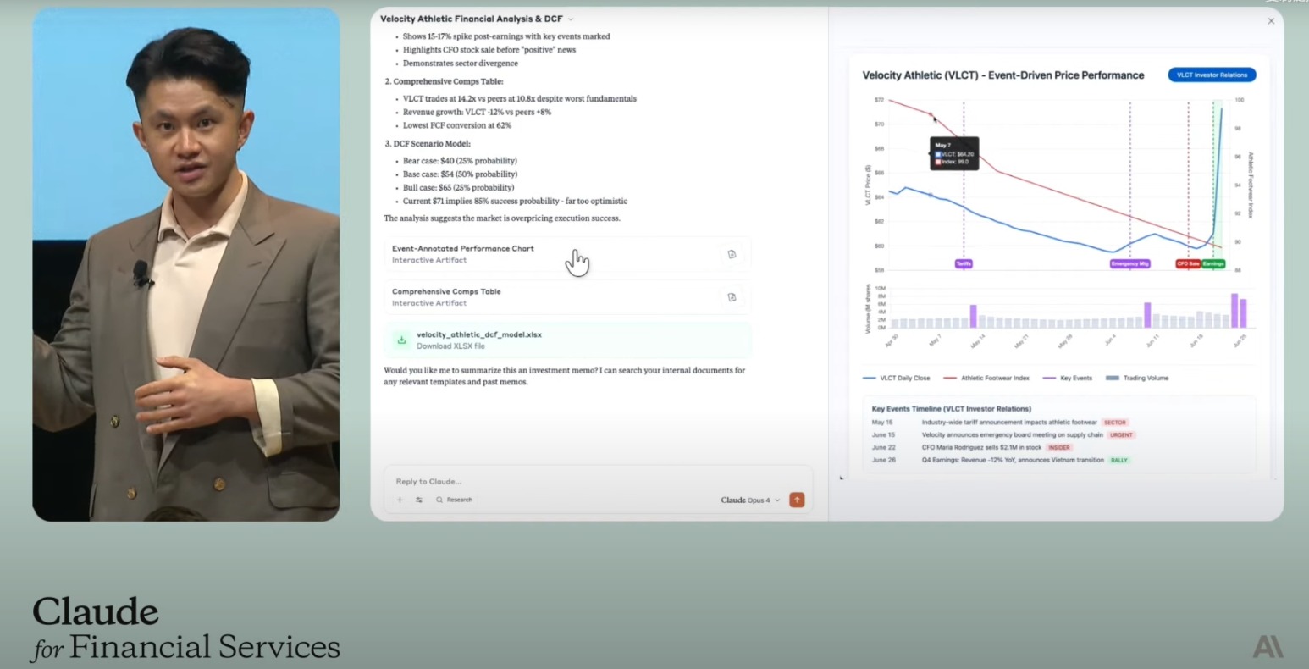Close the artifact panel with the X
1309x669 pixels.
click(1270, 21)
